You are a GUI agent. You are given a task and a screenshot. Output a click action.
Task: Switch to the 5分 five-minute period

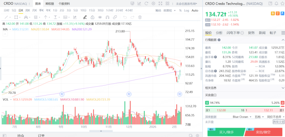[76, 11]
